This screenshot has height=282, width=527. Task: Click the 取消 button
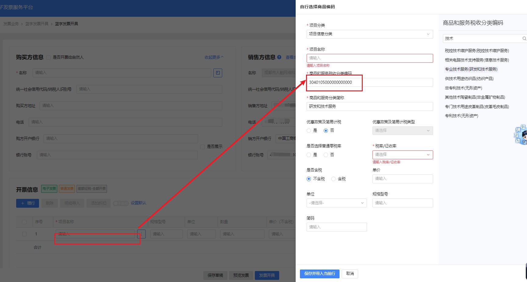click(350, 274)
